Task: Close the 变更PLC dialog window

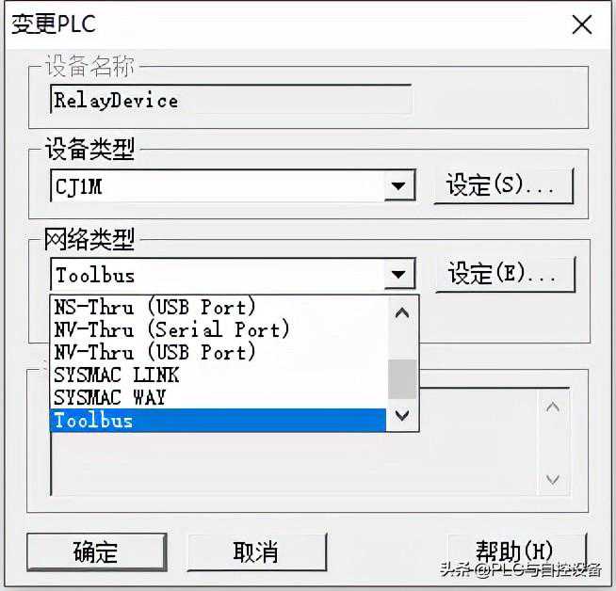Action: pyautogui.click(x=581, y=24)
